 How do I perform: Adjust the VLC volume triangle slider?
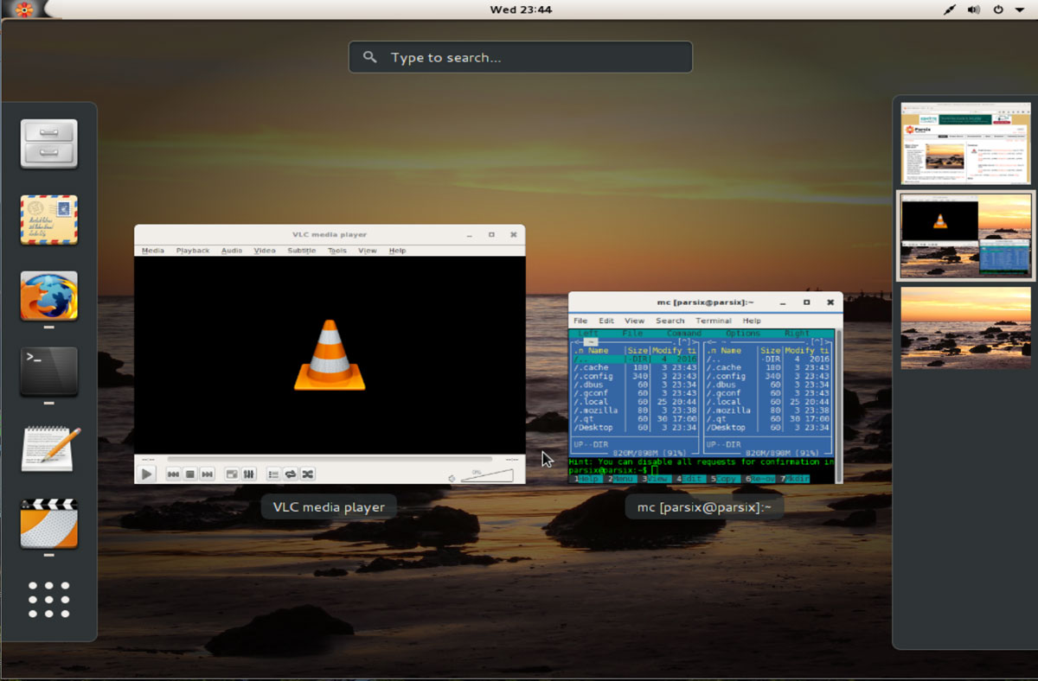487,475
